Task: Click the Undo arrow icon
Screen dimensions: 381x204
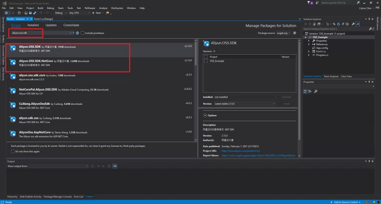Action: (41, 13)
